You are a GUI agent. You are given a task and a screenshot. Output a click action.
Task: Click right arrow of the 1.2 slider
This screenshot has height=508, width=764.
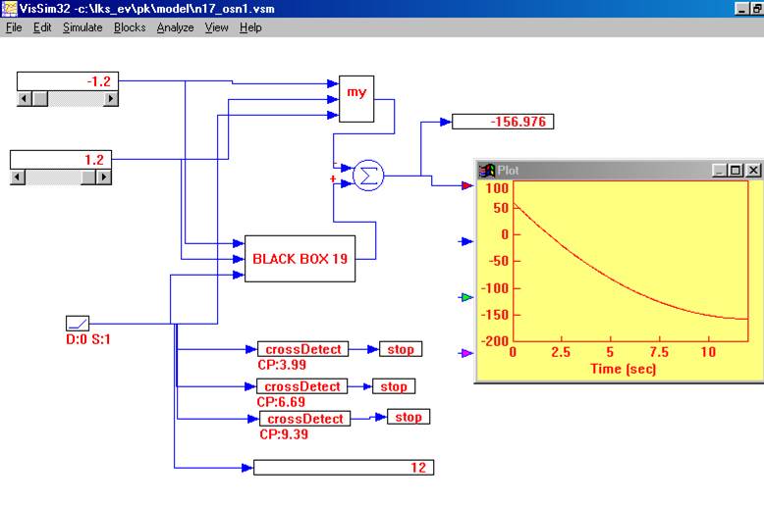103,178
